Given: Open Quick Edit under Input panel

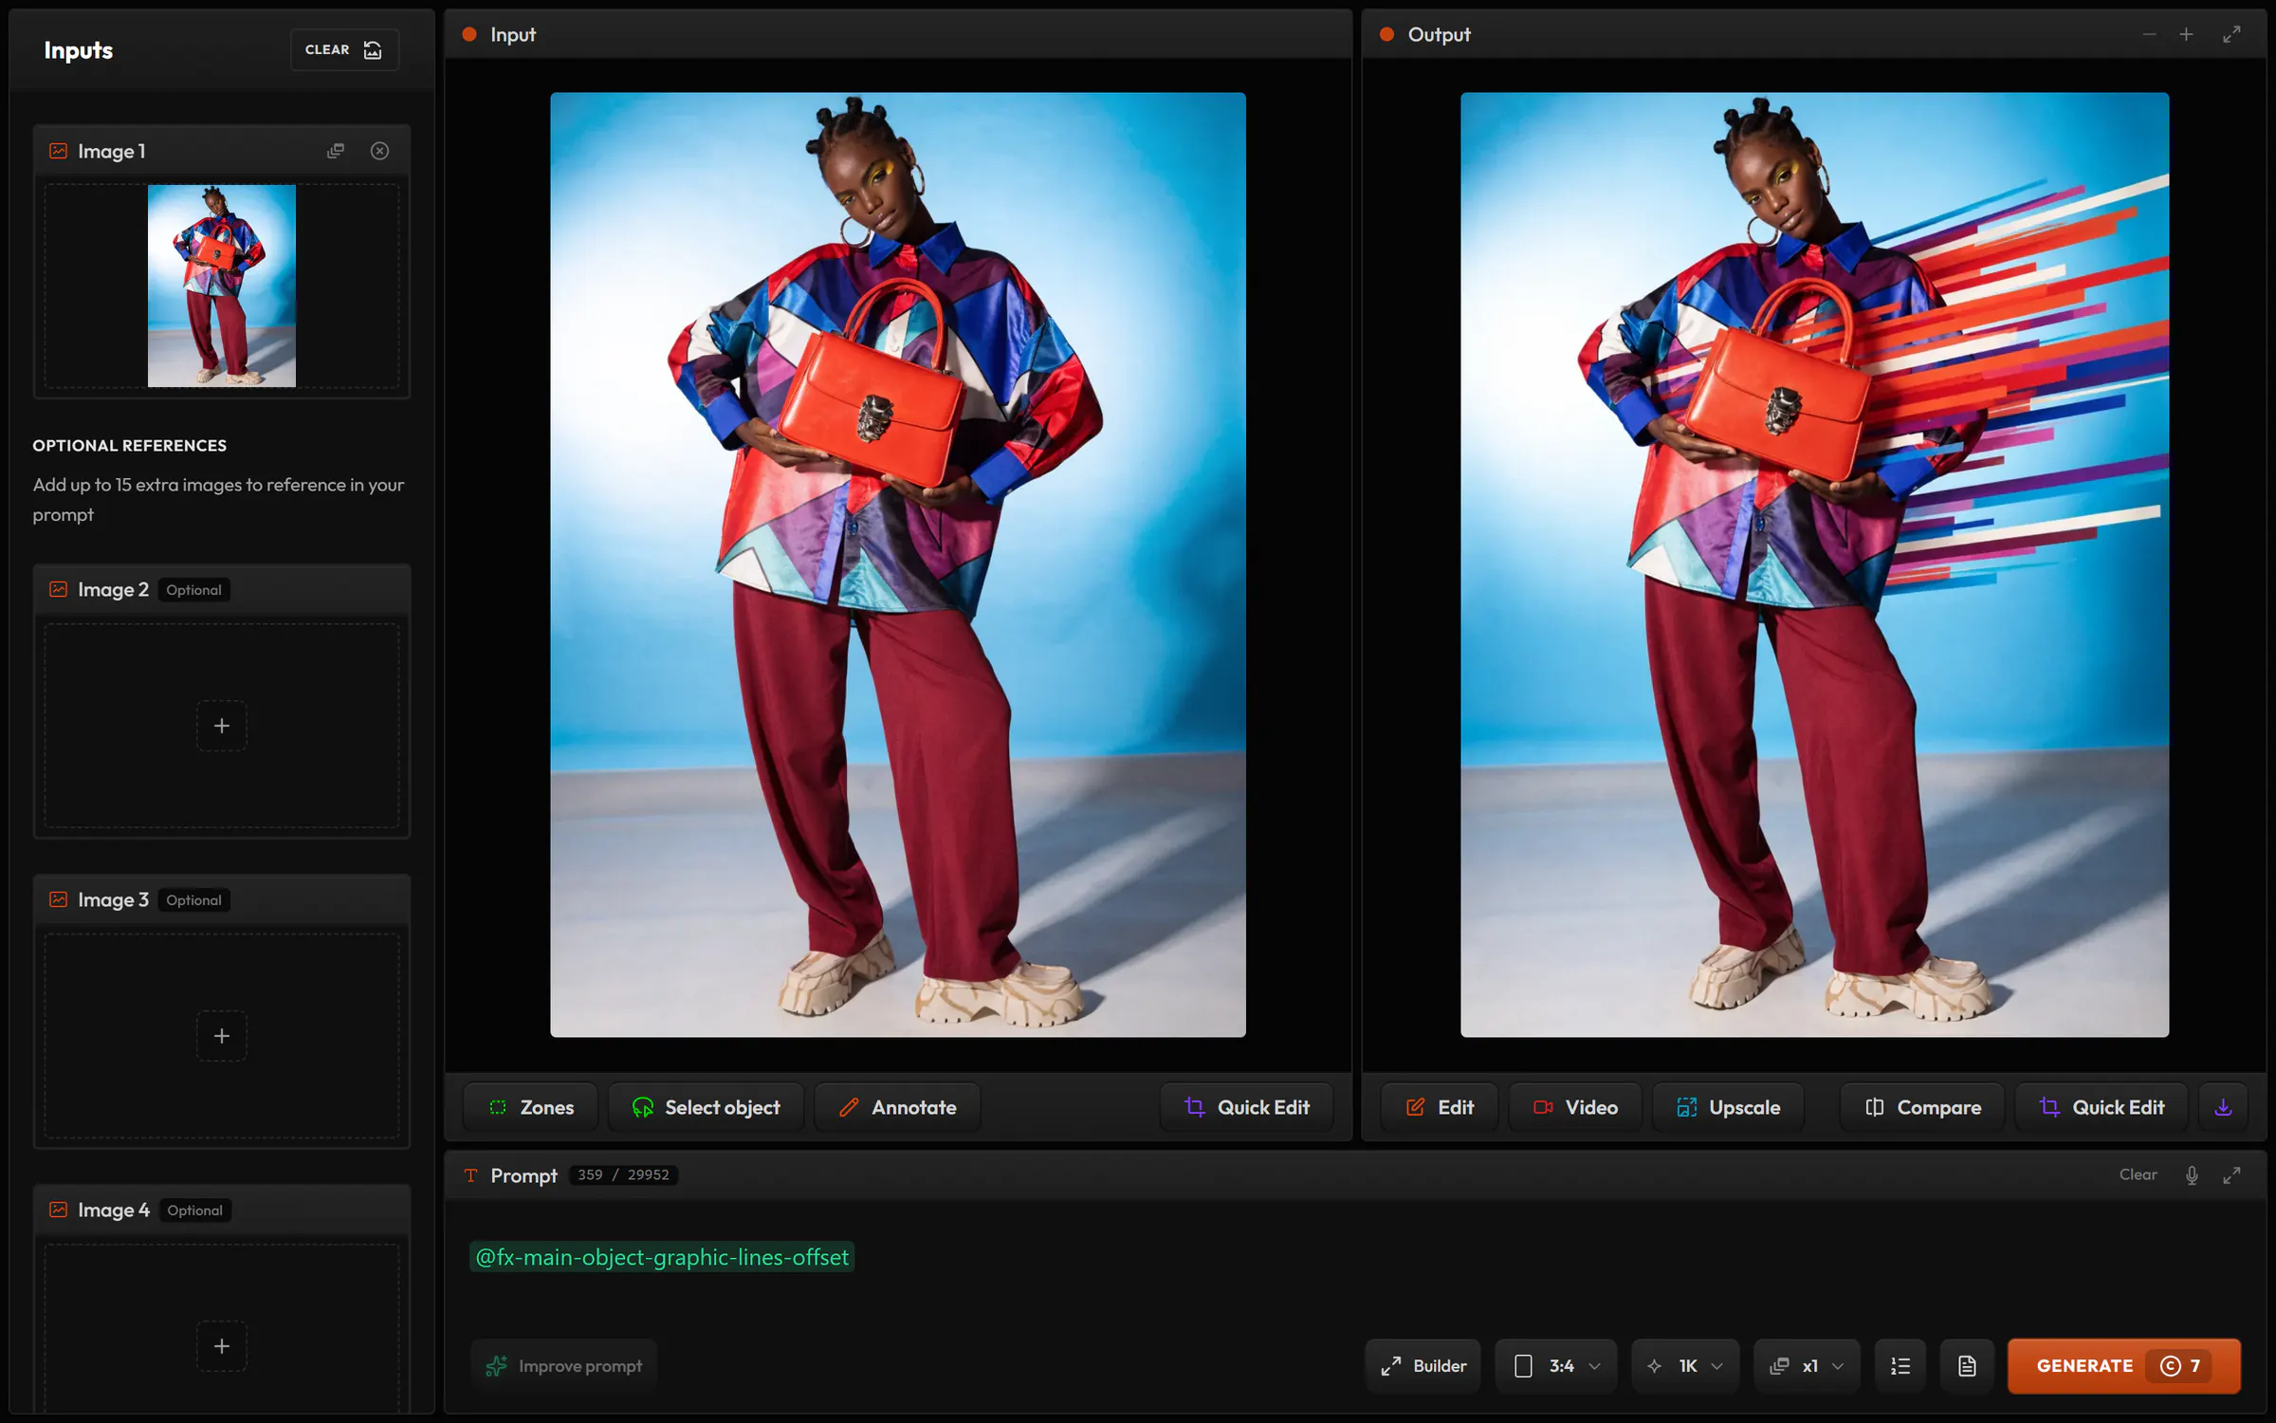Looking at the screenshot, I should (1247, 1107).
